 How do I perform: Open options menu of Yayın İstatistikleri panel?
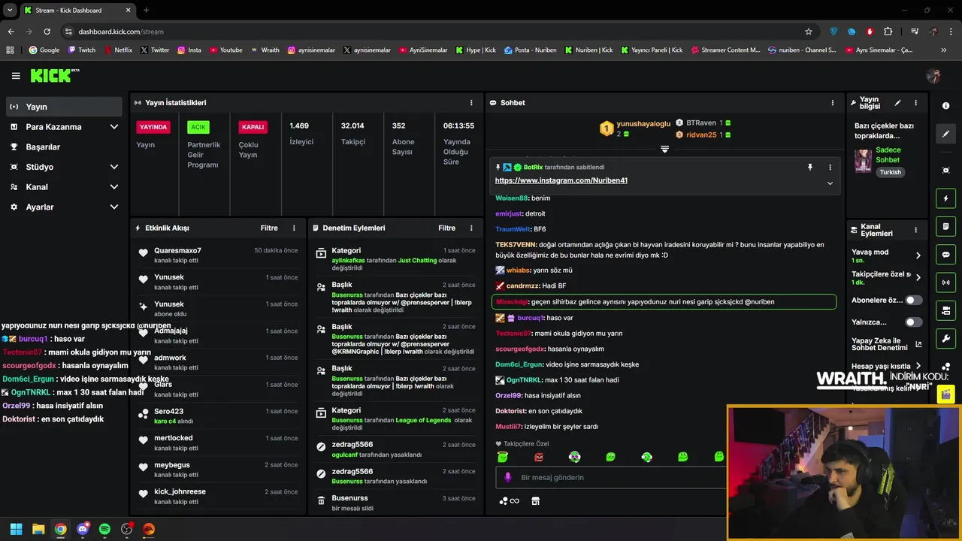pos(471,103)
